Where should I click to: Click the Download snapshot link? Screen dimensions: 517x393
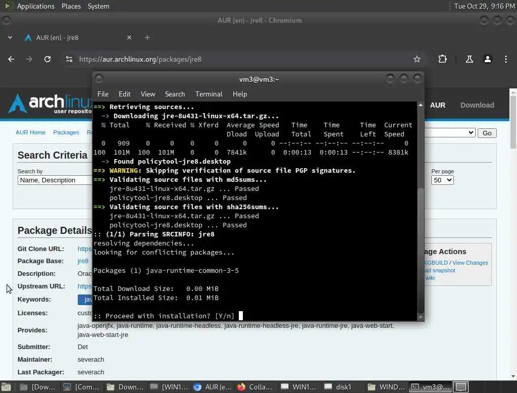coord(440,270)
